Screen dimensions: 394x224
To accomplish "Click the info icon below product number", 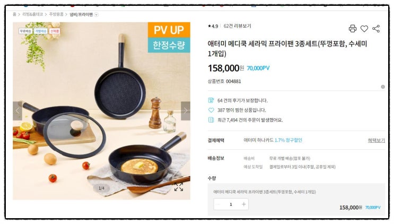I will coord(383,87).
